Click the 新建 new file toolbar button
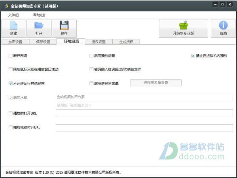The height and width of the screenshot is (178, 237). [x=13, y=28]
